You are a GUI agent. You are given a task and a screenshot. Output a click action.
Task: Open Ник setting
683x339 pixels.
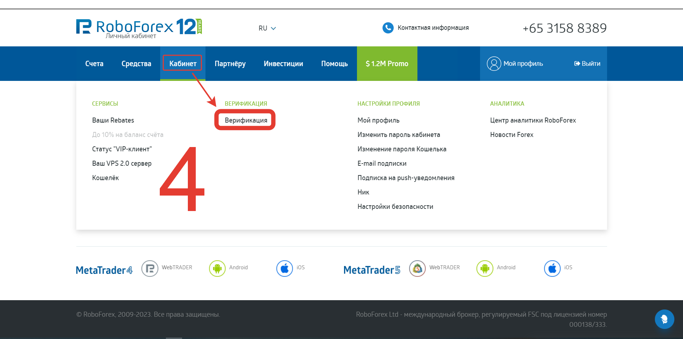[363, 192]
